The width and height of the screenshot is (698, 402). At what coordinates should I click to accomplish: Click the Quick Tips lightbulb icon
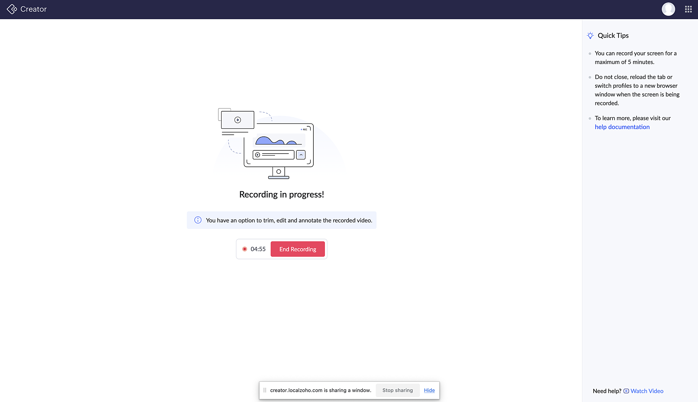(591, 36)
